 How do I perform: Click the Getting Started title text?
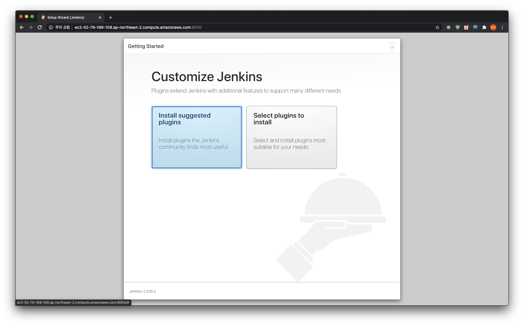point(146,46)
